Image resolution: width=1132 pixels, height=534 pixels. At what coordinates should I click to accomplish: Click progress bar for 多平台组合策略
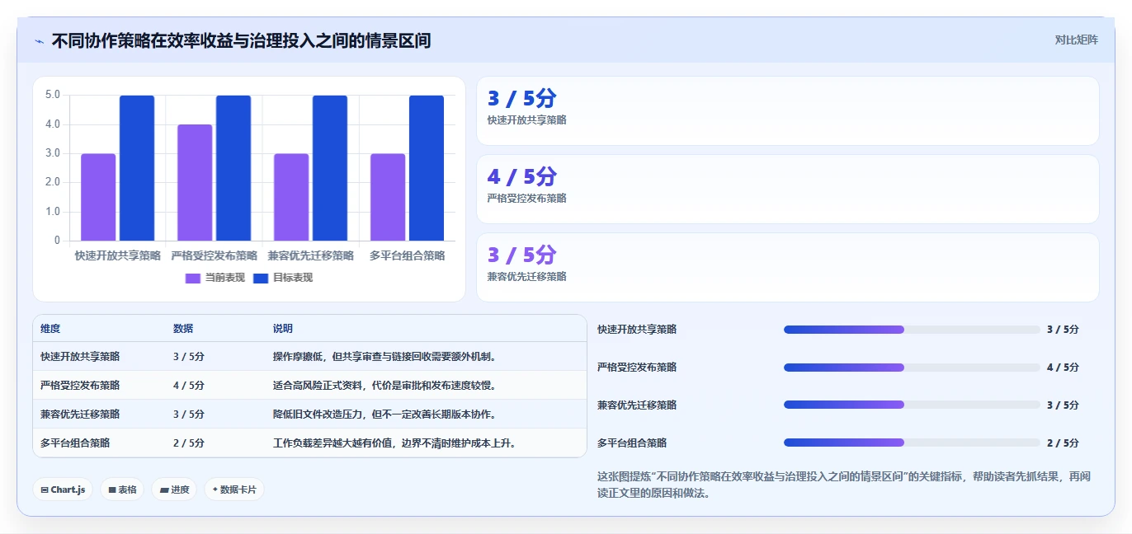(x=912, y=443)
